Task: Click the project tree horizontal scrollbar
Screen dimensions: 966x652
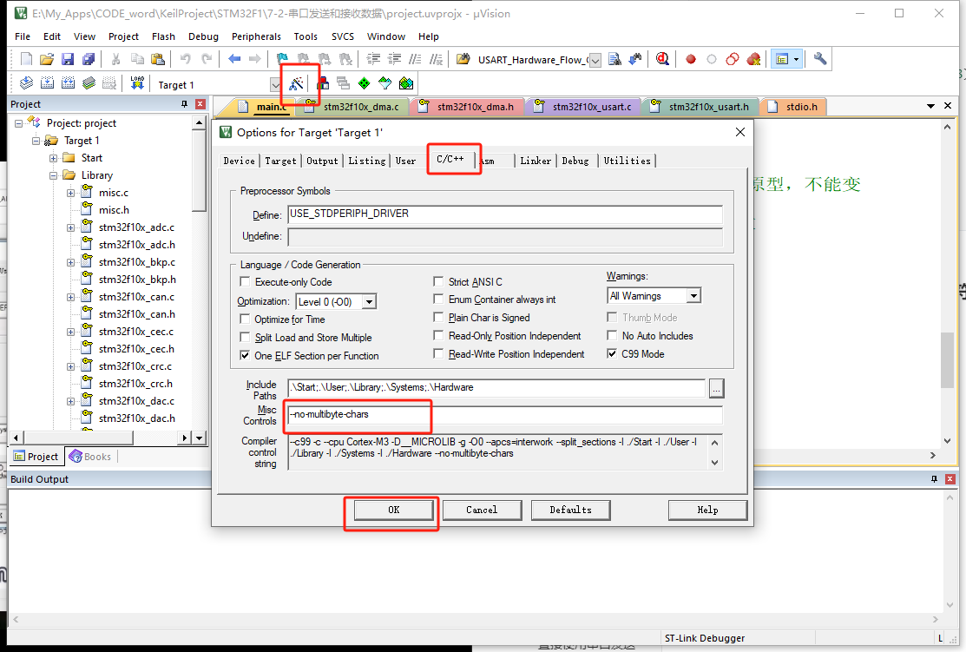Action: (x=79, y=438)
